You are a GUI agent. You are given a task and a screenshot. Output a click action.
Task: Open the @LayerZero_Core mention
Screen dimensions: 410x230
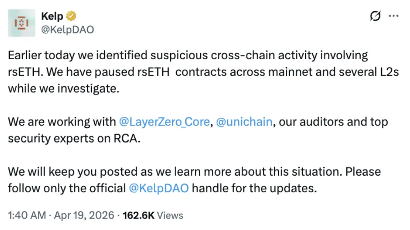pos(164,122)
